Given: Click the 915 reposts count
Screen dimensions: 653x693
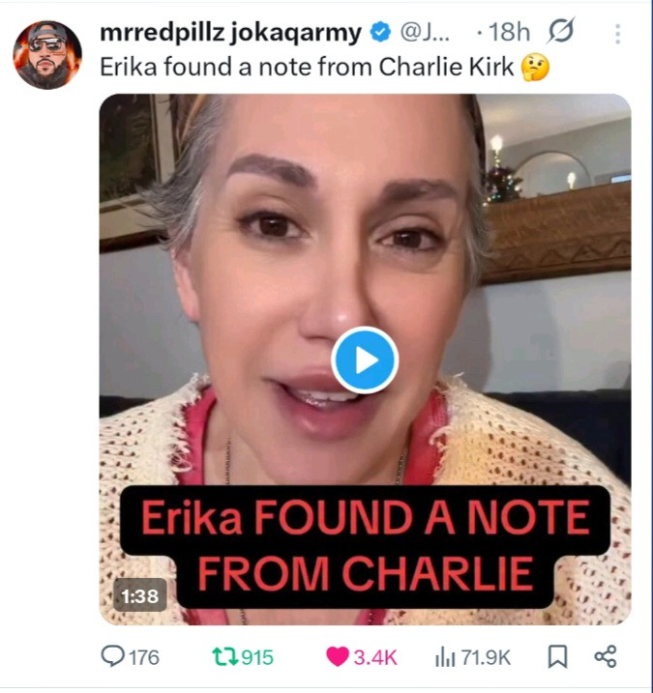Looking at the screenshot, I should pos(258,657).
